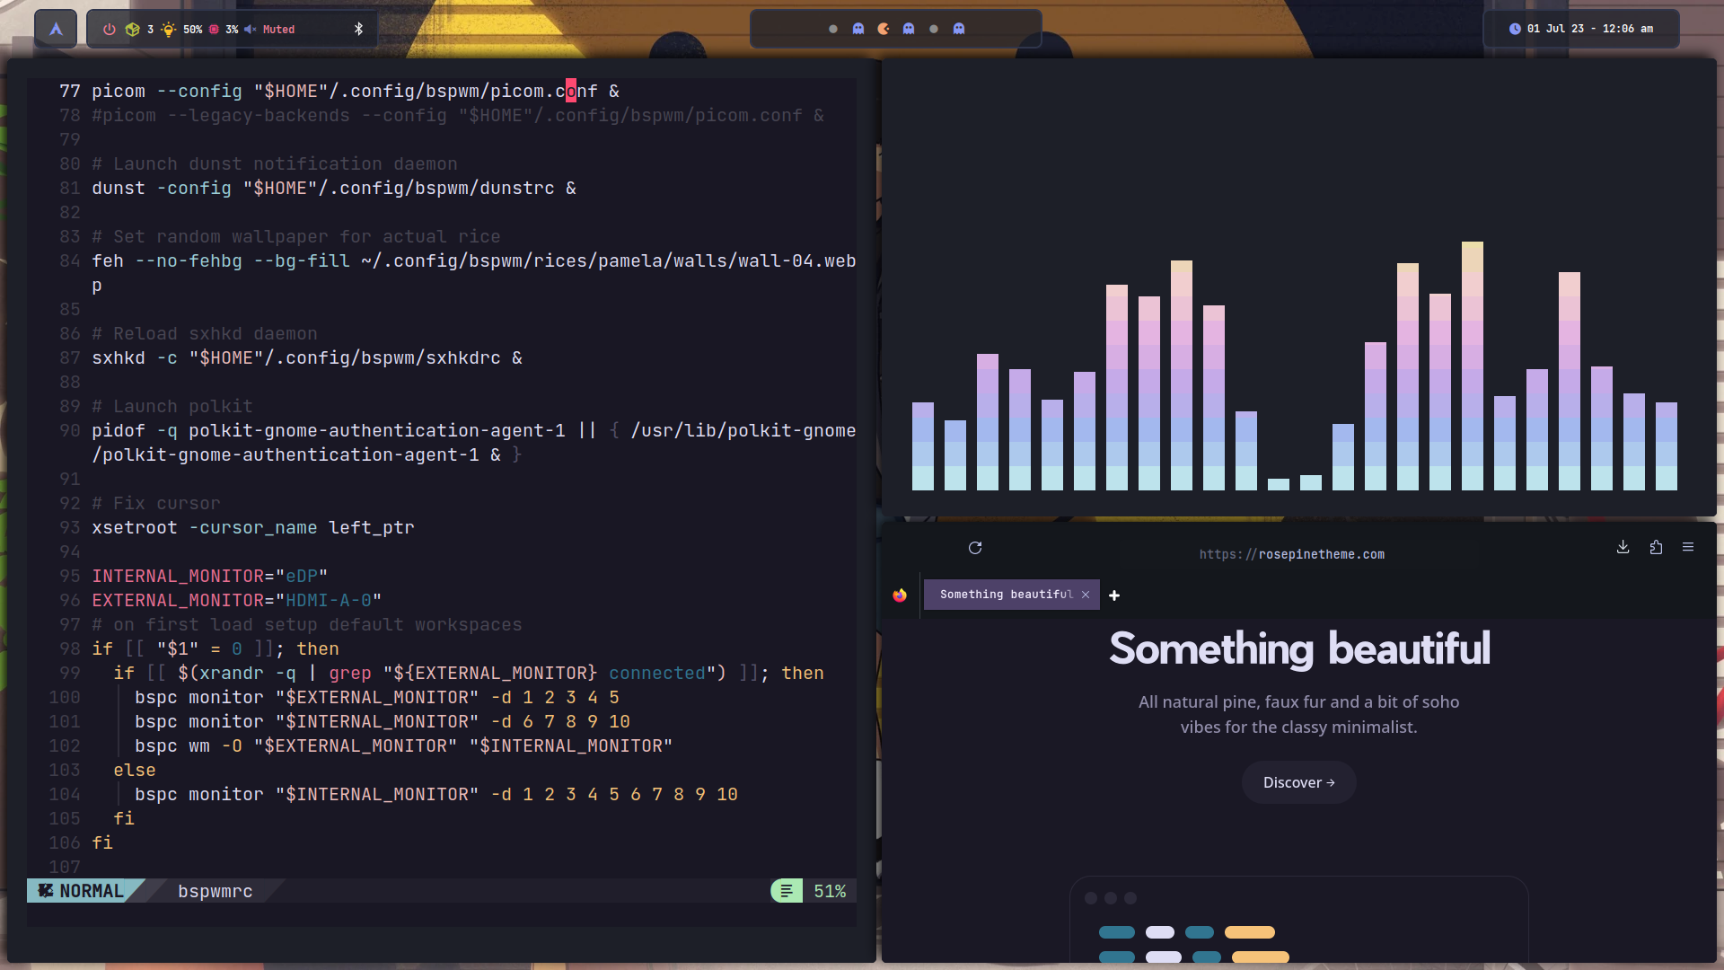Open the browser hamburger menu
The width and height of the screenshot is (1724, 970).
(x=1688, y=547)
